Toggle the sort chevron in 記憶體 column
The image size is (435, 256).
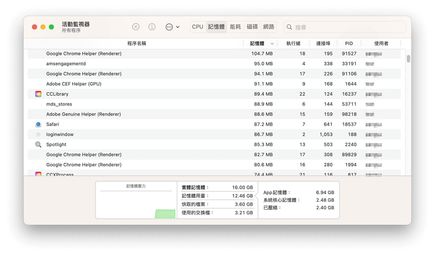coord(272,44)
